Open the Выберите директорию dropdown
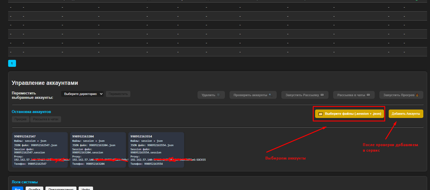The image size is (430, 190). (82, 94)
